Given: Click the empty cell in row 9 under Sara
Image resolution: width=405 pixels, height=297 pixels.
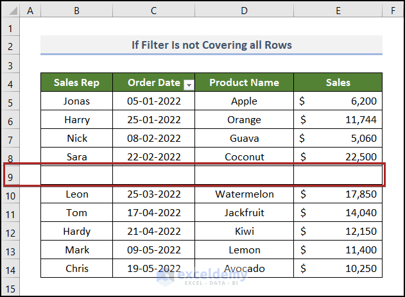Looking at the screenshot, I should pyautogui.click(x=76, y=176).
